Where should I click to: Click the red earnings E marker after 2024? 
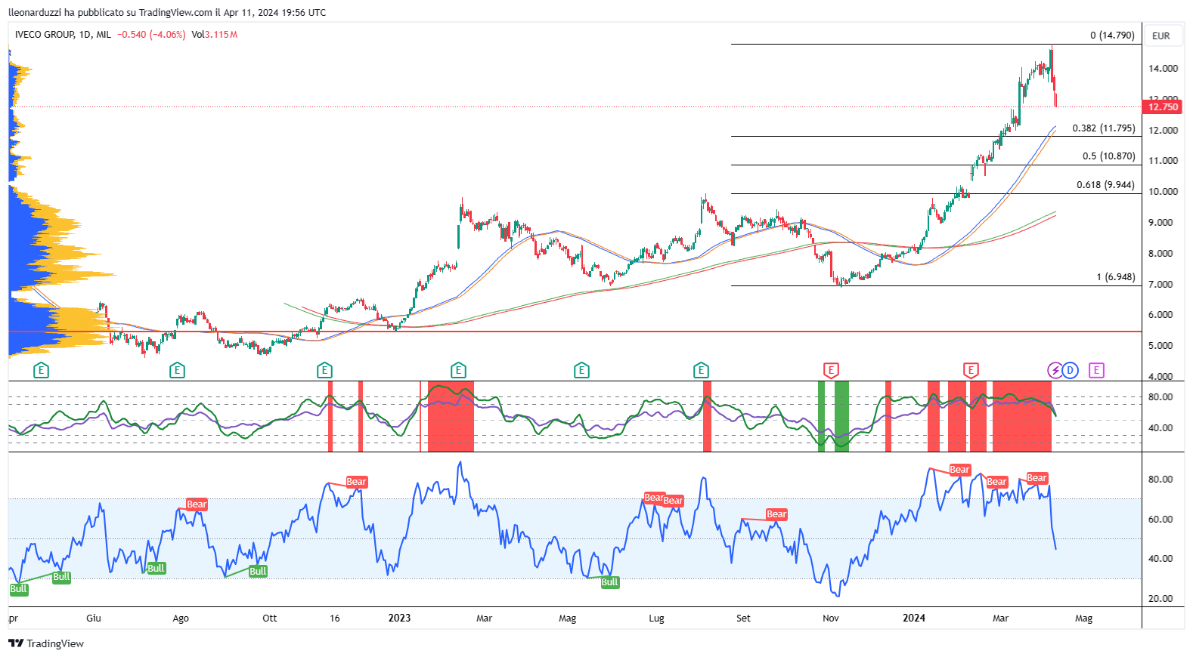[x=971, y=370]
